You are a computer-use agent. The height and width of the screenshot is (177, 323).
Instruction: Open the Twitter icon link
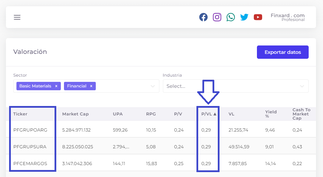244,17
